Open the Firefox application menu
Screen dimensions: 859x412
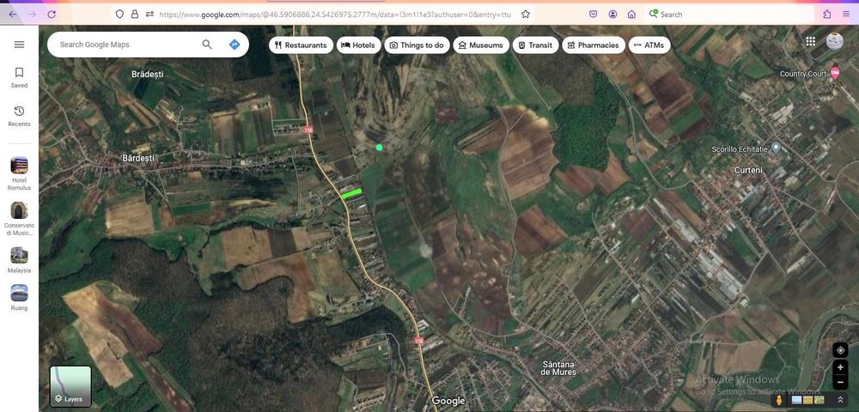[x=846, y=15]
